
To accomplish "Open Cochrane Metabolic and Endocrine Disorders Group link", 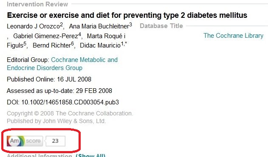I will tap(62, 64).
